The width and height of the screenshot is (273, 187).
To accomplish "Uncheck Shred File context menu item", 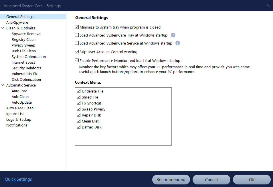I will (79, 97).
